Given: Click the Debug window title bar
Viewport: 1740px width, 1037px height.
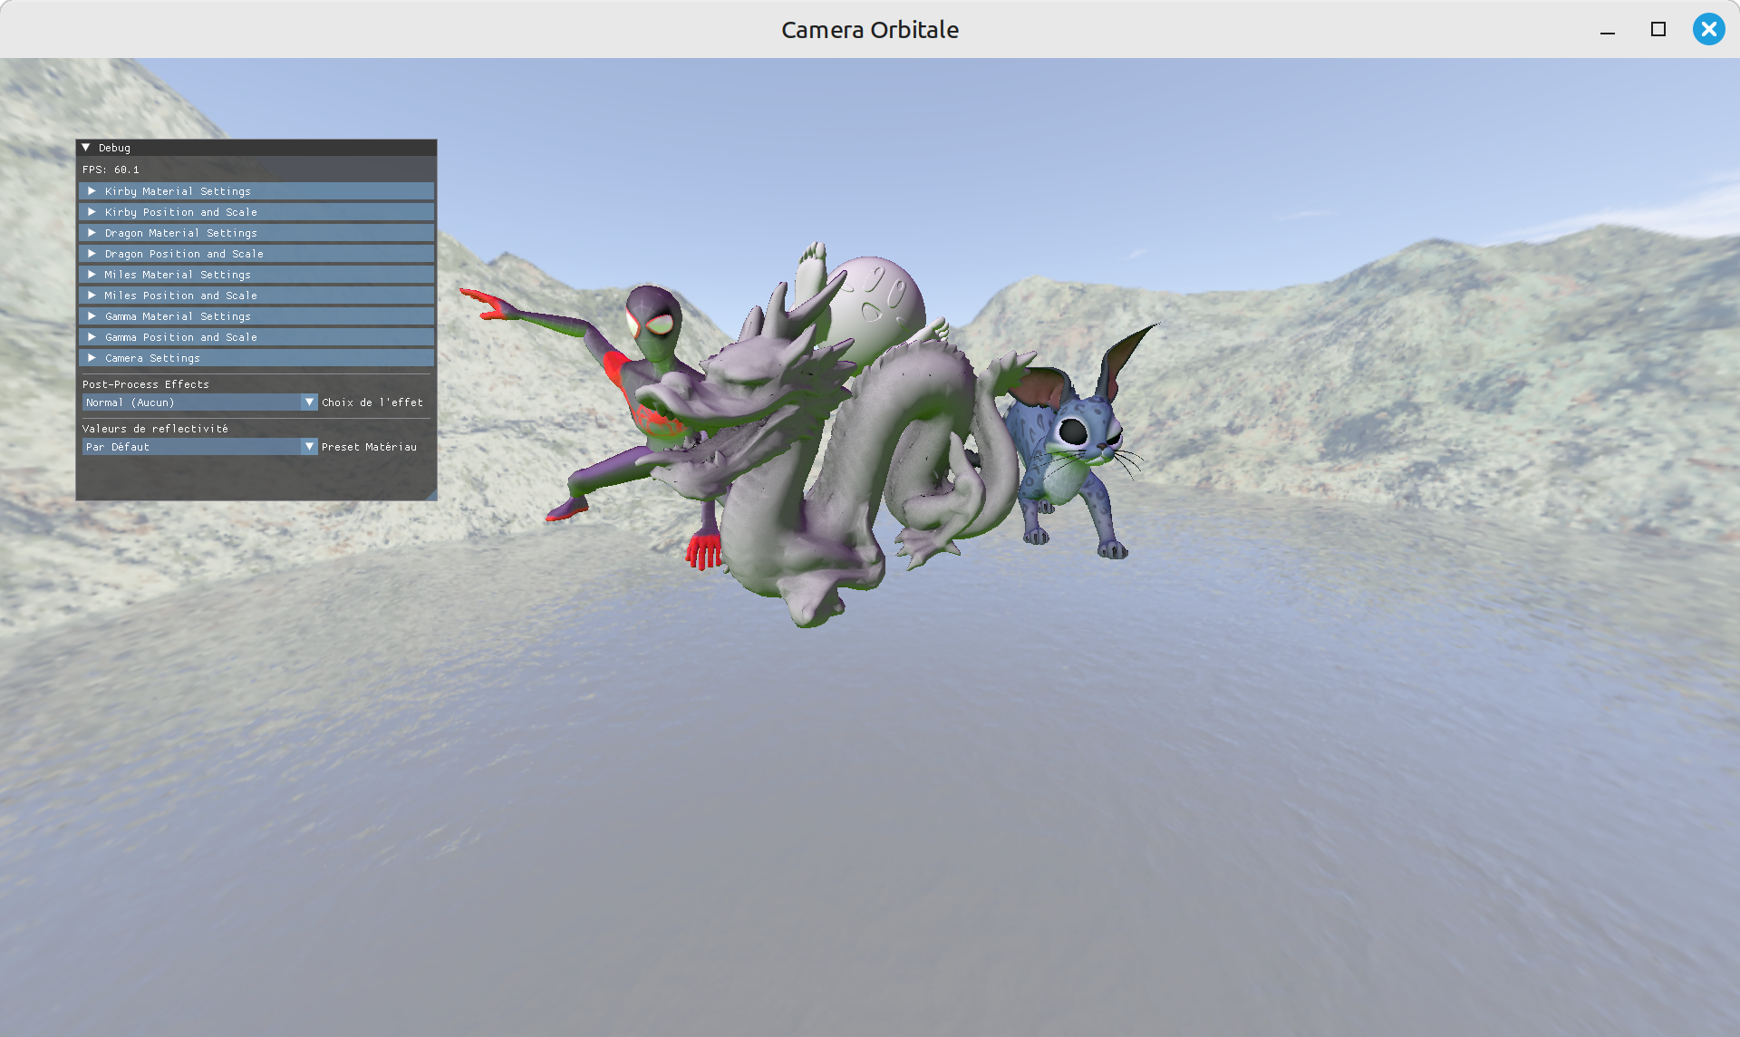Looking at the screenshot, I should [x=256, y=148].
